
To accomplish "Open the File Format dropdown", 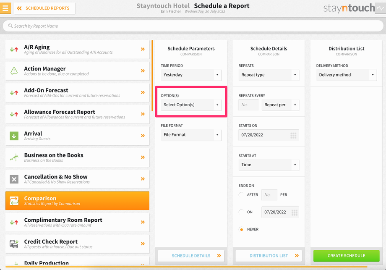I will (x=191, y=135).
